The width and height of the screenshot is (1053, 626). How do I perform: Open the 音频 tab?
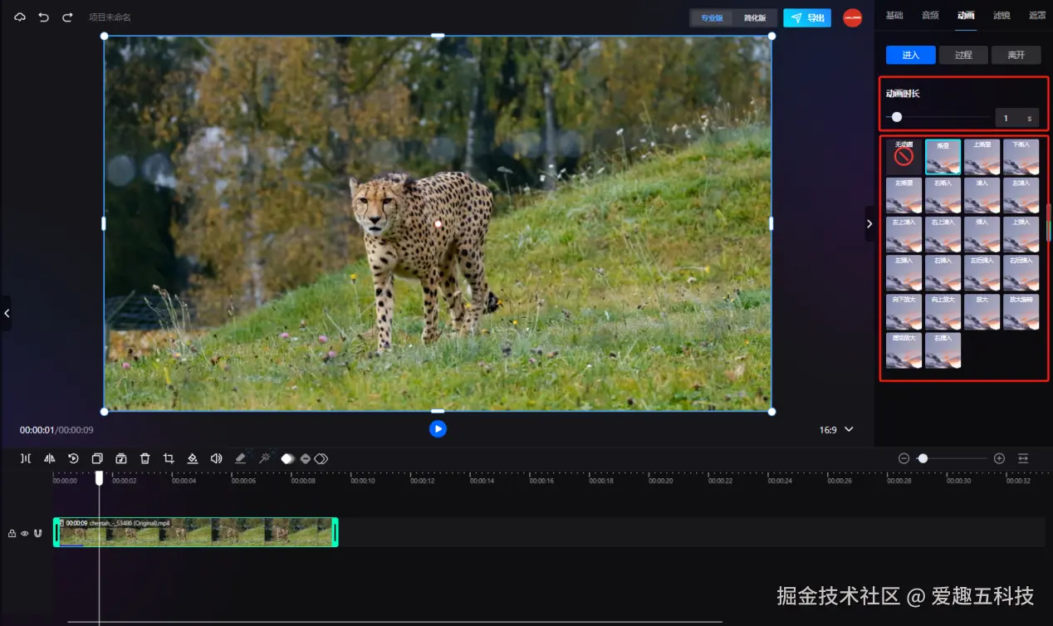pos(930,15)
